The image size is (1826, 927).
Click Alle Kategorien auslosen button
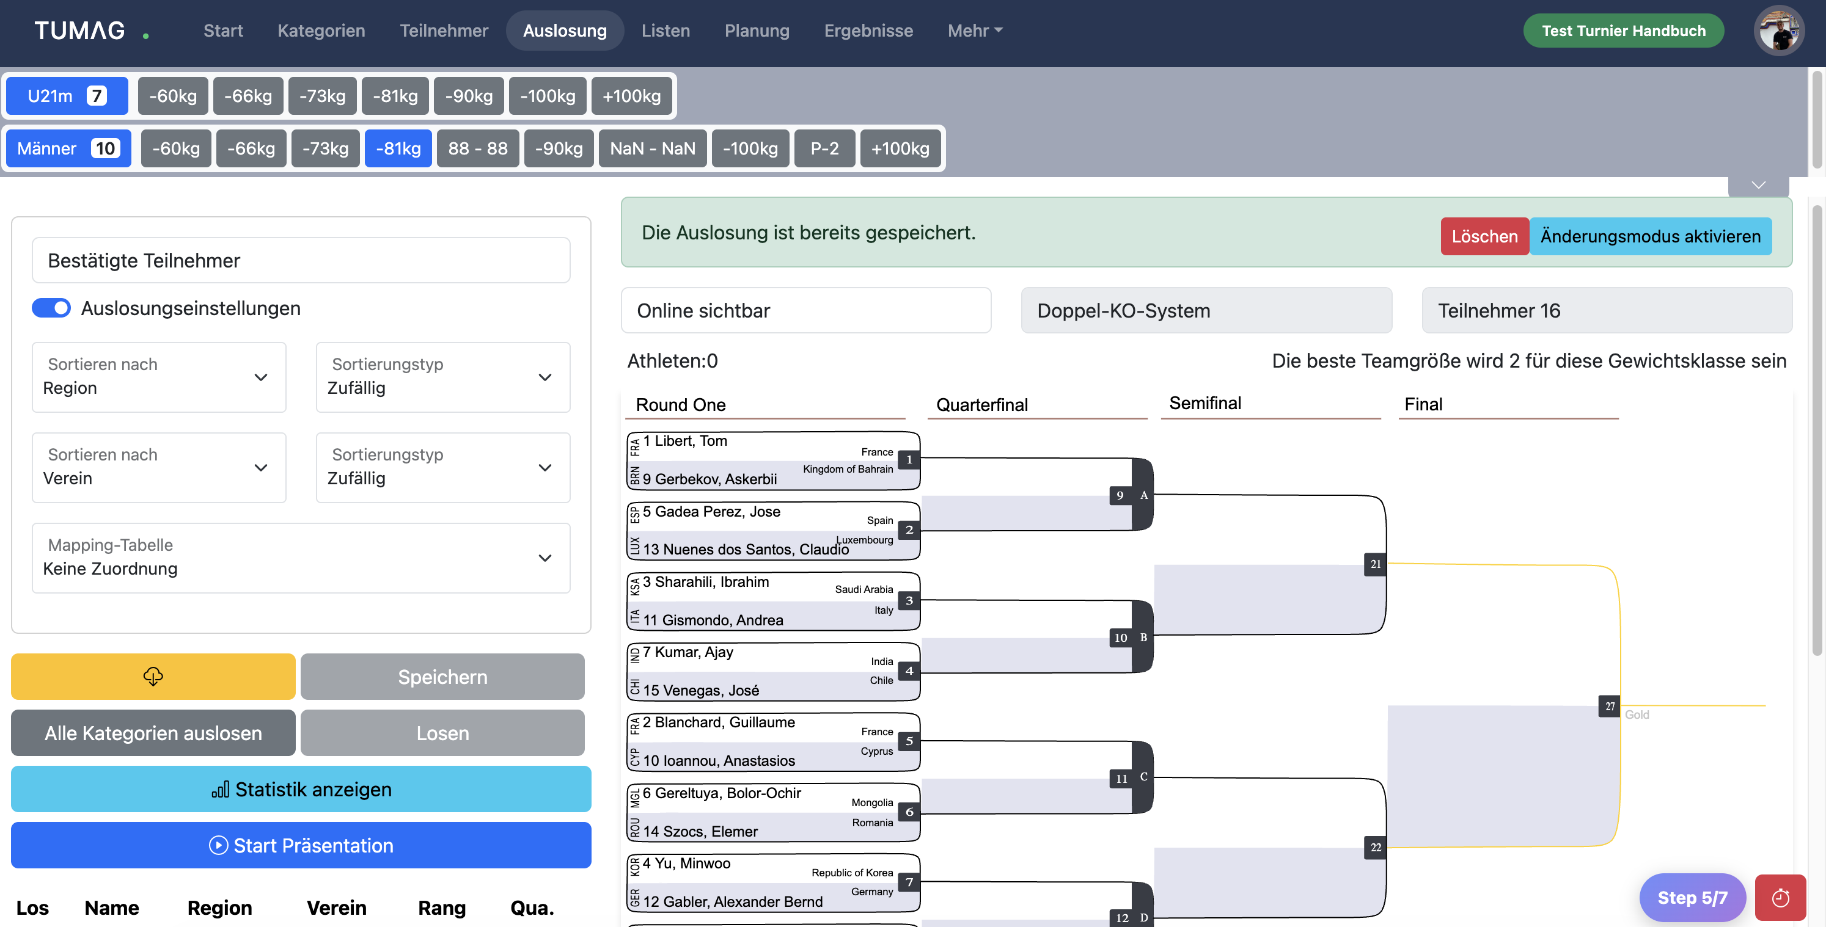[153, 733]
